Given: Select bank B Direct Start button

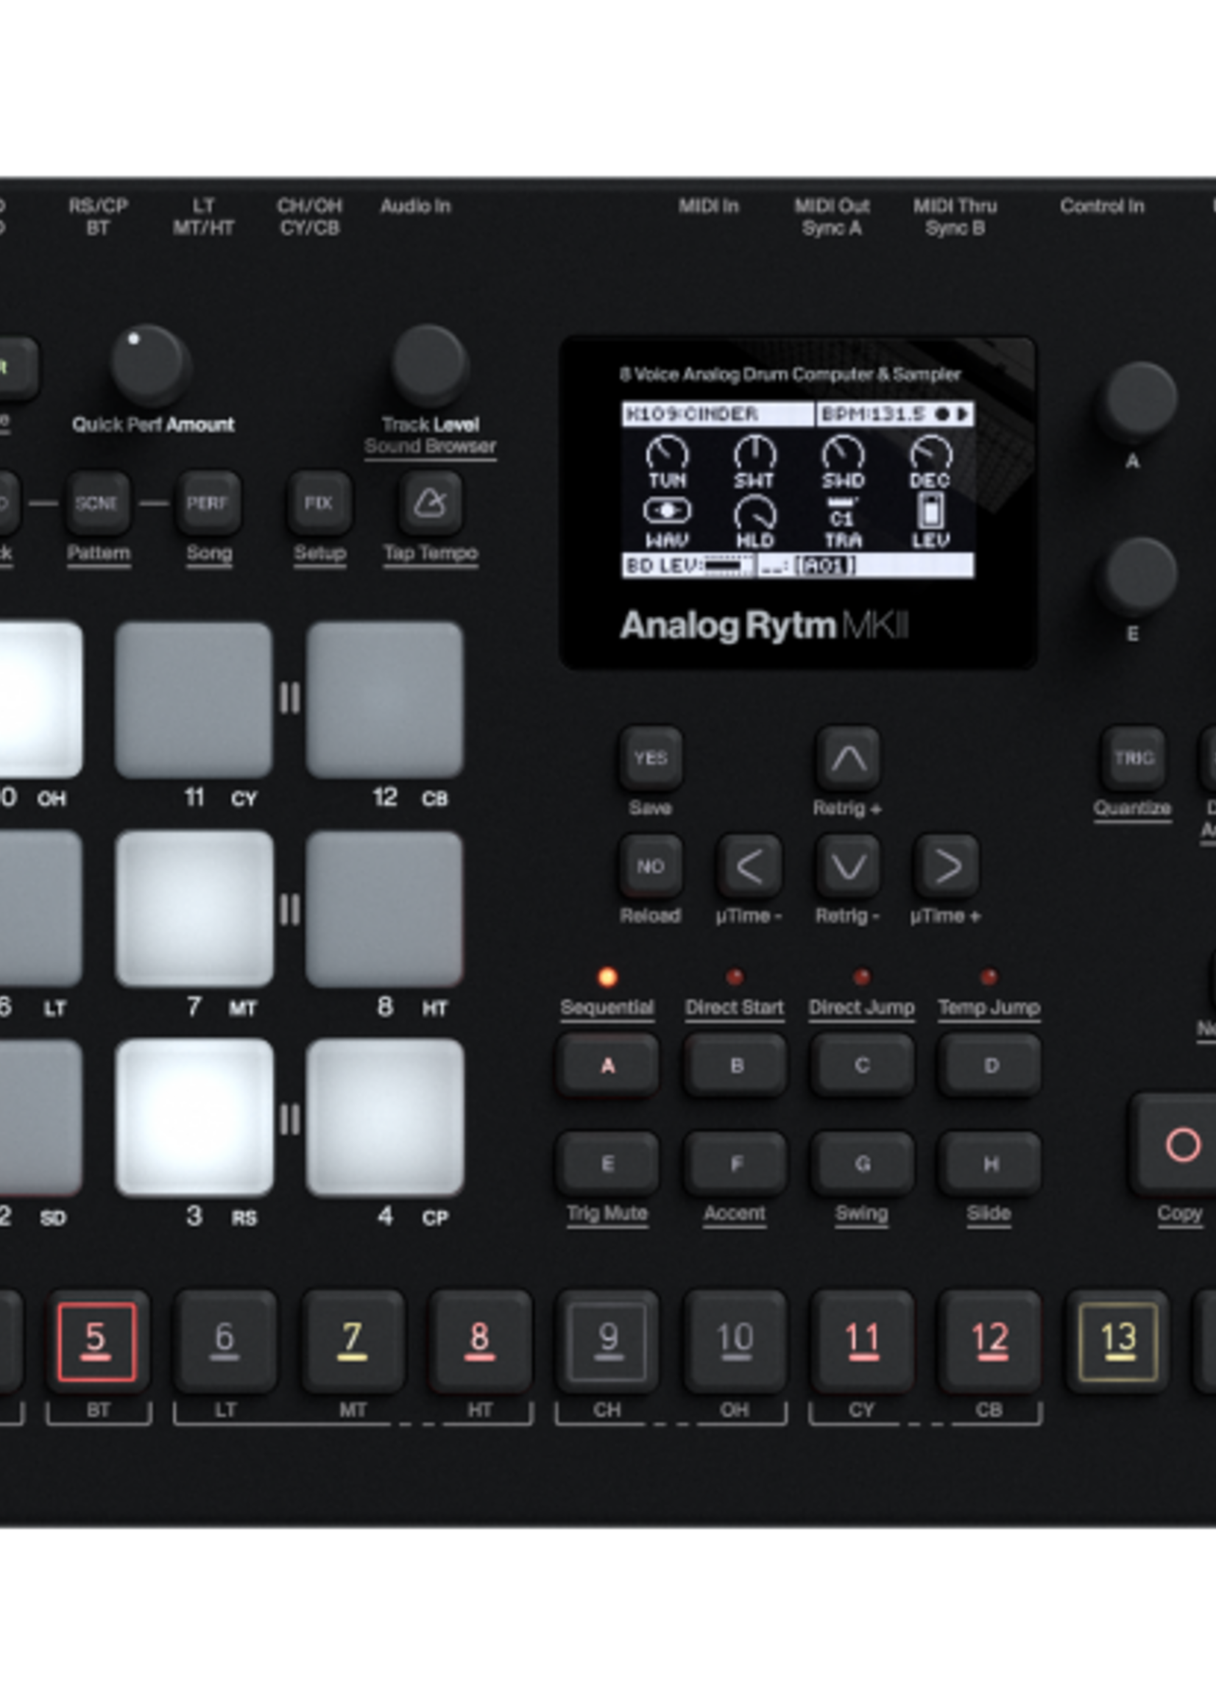Looking at the screenshot, I should point(735,1065).
